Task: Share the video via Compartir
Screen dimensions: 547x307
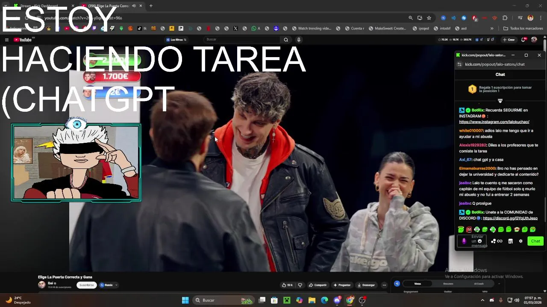Action: (318, 285)
